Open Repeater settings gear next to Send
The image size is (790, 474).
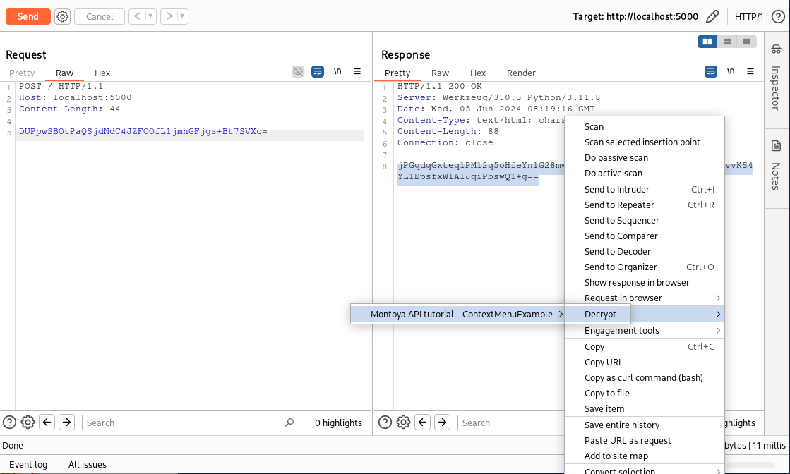[x=62, y=16]
